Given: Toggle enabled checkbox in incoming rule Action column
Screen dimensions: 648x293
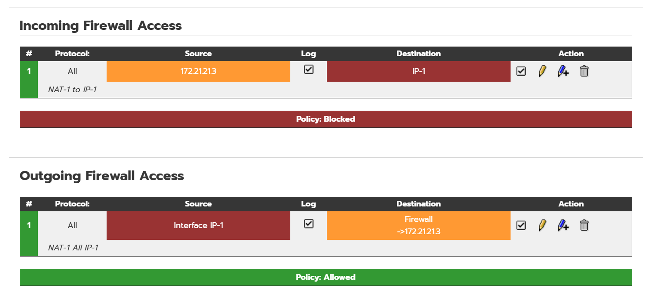Looking at the screenshot, I should 521,71.
